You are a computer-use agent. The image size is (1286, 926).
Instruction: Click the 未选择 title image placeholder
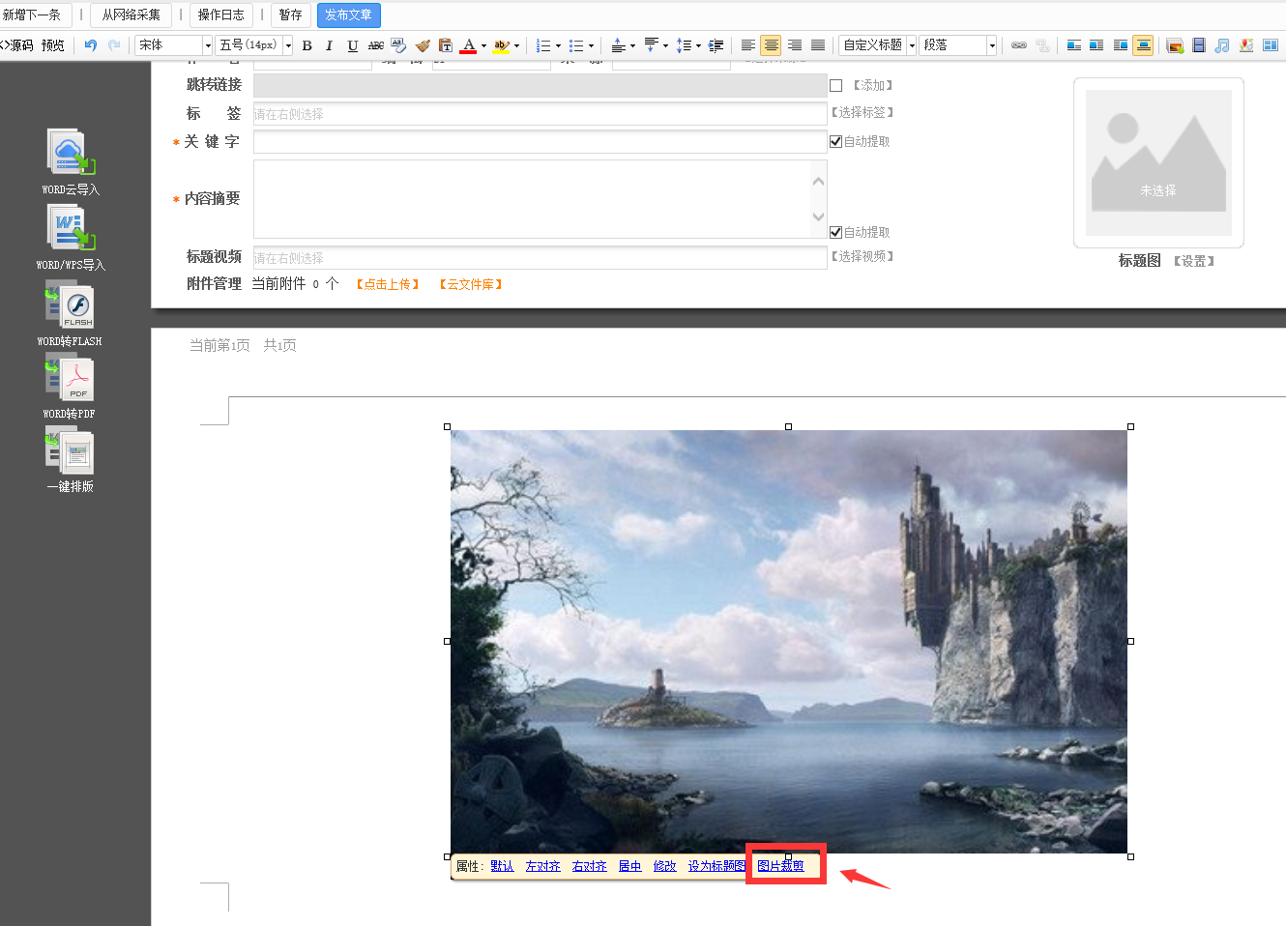(1158, 162)
